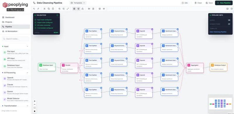Viewport: 234px width, 114px height.
Task: Select the Database Input node on canvas
Action: (47, 67)
